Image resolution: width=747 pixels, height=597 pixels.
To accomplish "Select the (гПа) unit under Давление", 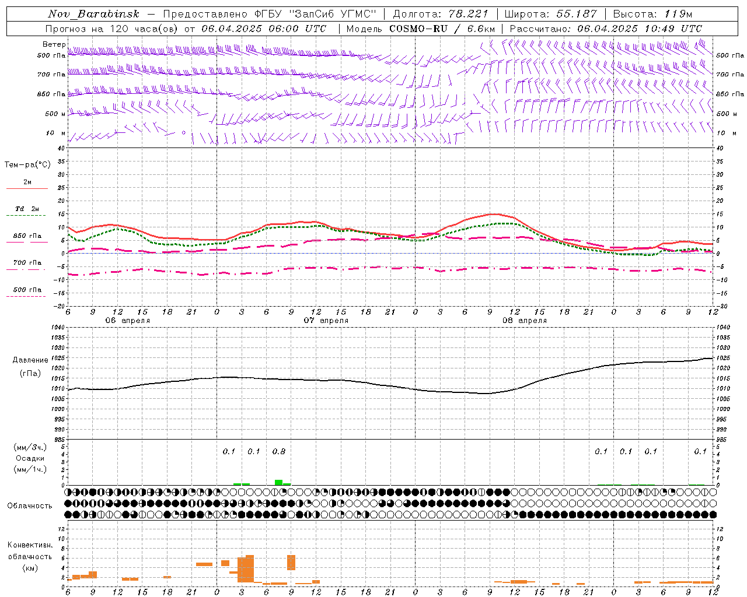I will pyautogui.click(x=30, y=374).
